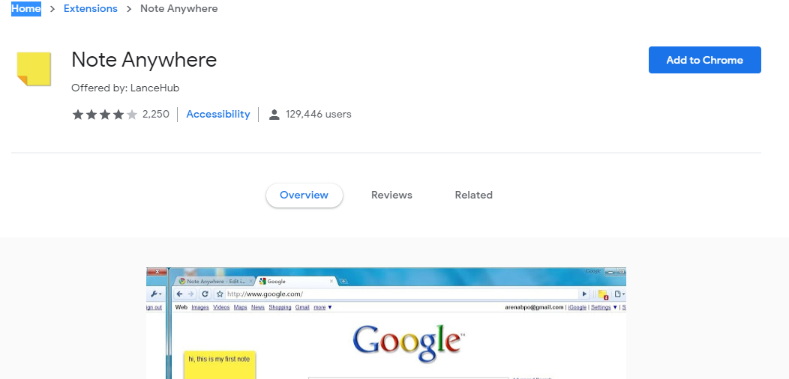Click the Note Anywhere breadcrumb text
This screenshot has width=789, height=379.
click(x=179, y=8)
